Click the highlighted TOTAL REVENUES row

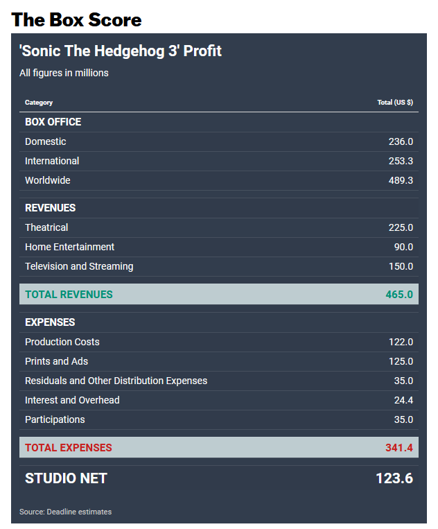point(219,294)
